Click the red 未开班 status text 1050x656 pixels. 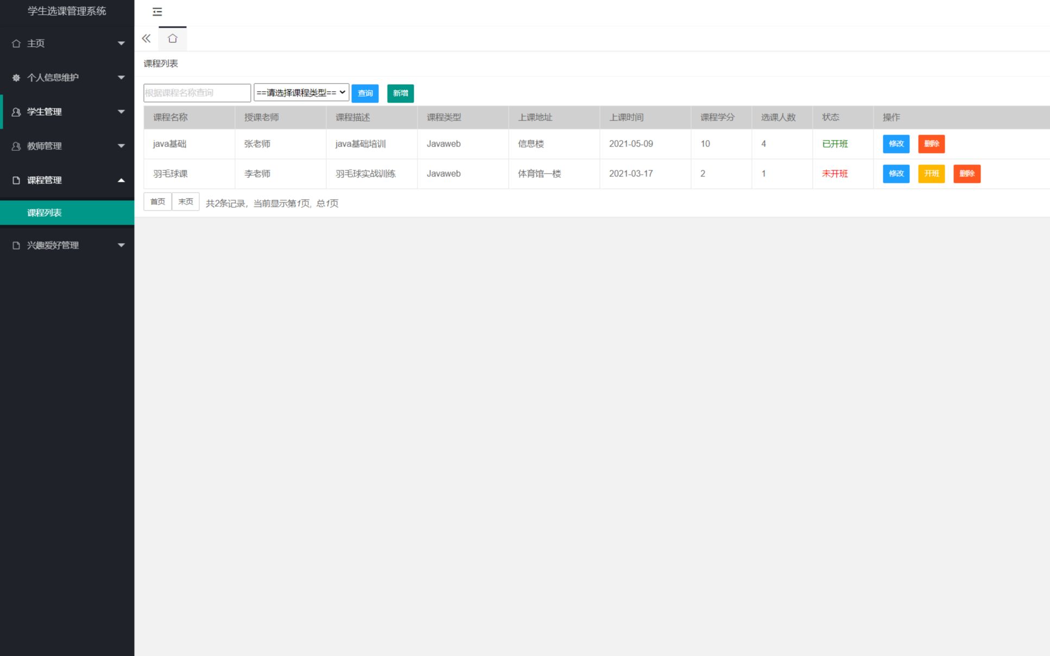coord(835,174)
